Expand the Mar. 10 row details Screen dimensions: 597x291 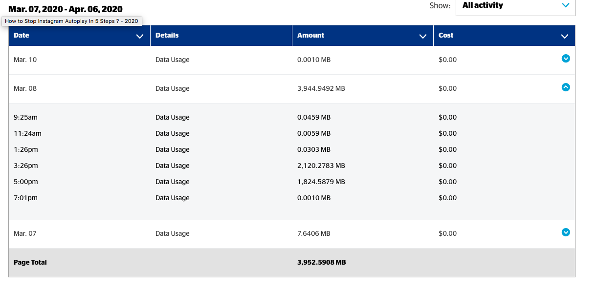coord(566,59)
